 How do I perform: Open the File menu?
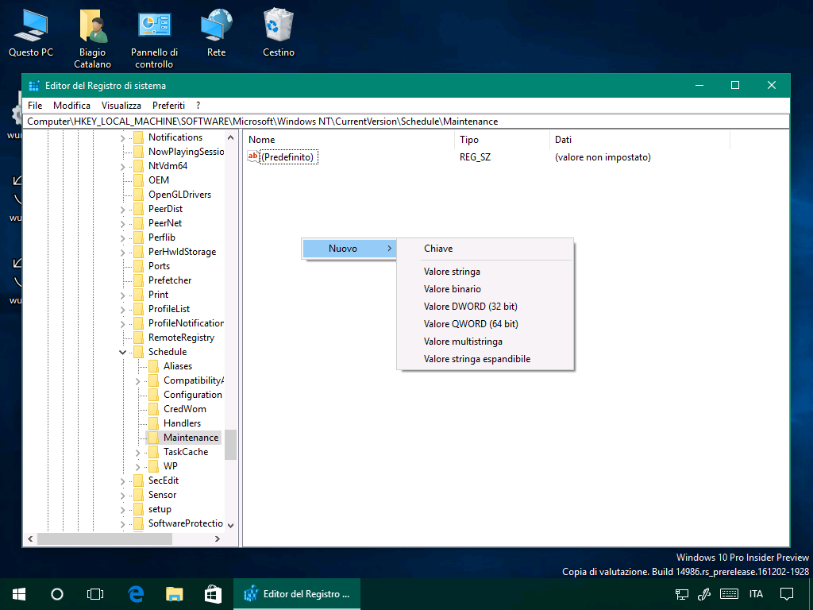coord(35,106)
